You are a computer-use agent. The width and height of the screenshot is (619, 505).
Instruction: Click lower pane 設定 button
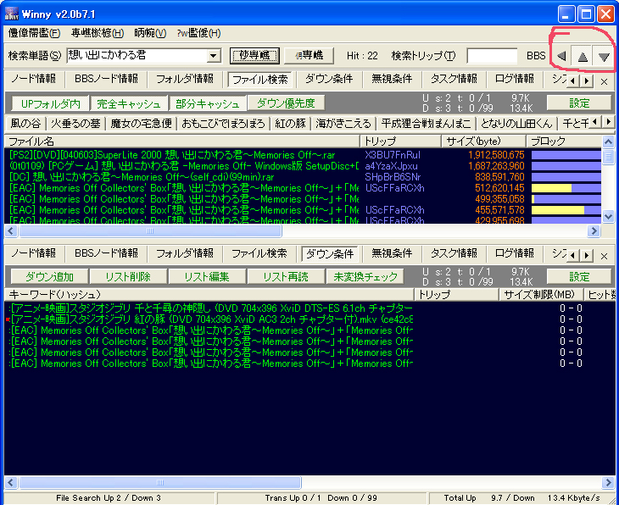(579, 277)
